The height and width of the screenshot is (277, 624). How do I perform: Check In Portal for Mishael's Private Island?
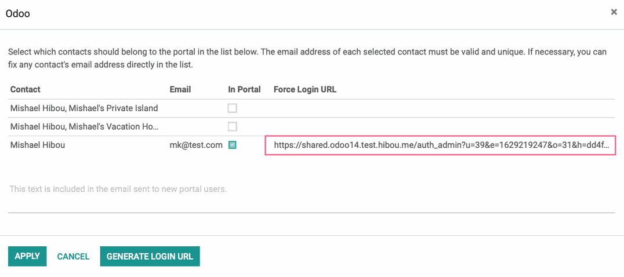coord(232,108)
